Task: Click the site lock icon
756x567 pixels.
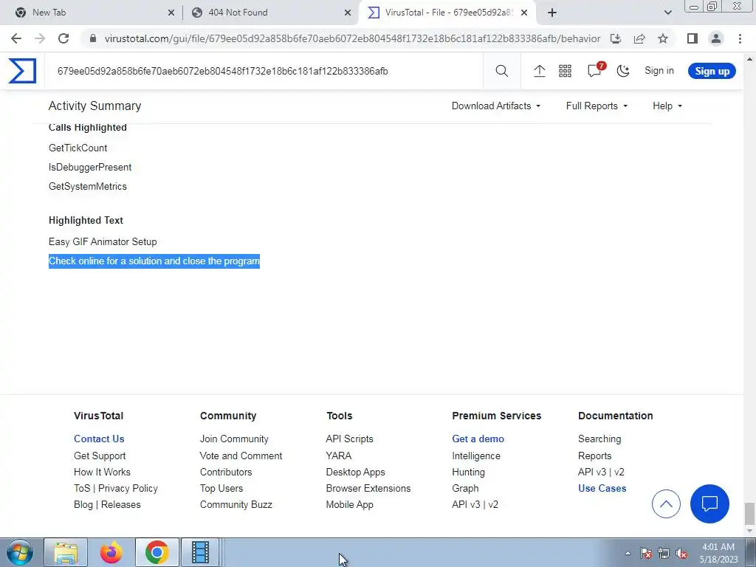Action: click(x=93, y=38)
